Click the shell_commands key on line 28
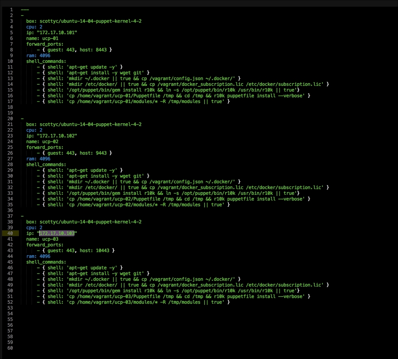This screenshot has height=359, width=398. coord(46,164)
